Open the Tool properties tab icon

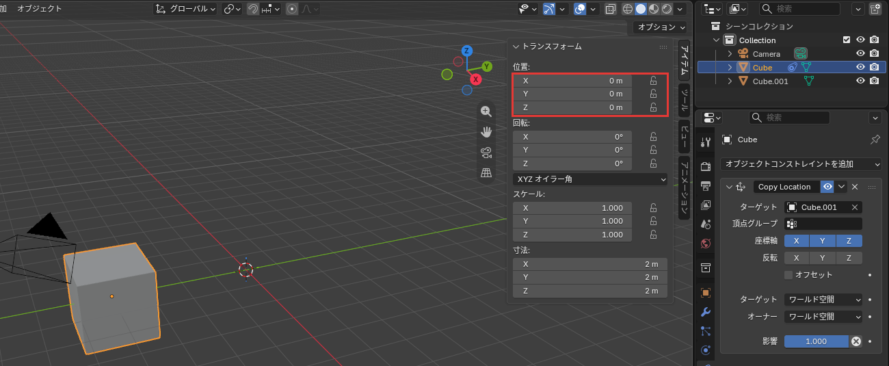tap(706, 141)
